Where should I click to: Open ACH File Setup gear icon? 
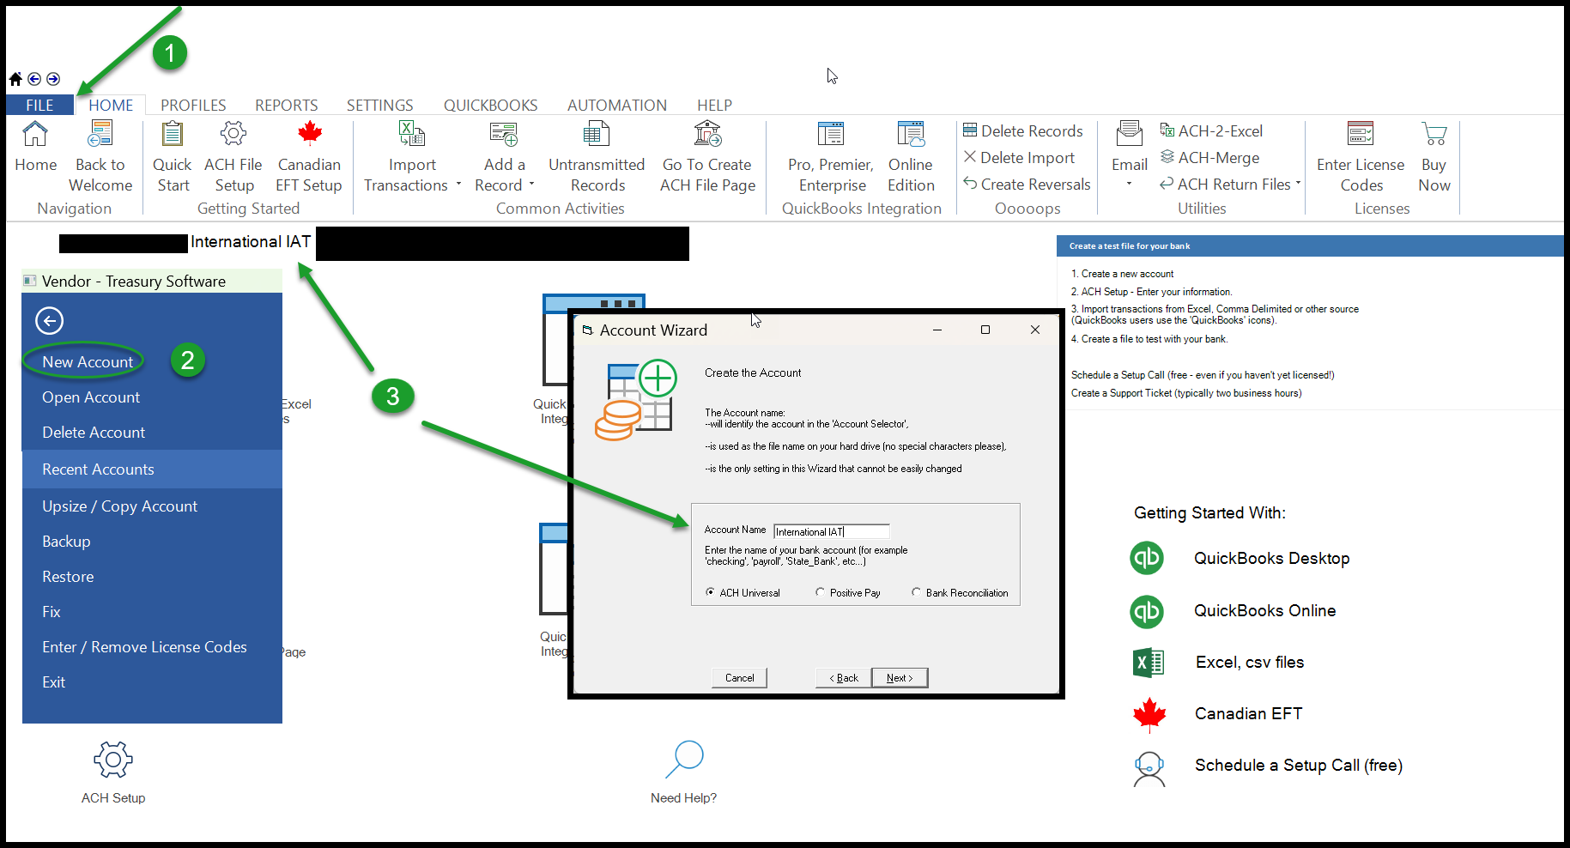coord(233,135)
